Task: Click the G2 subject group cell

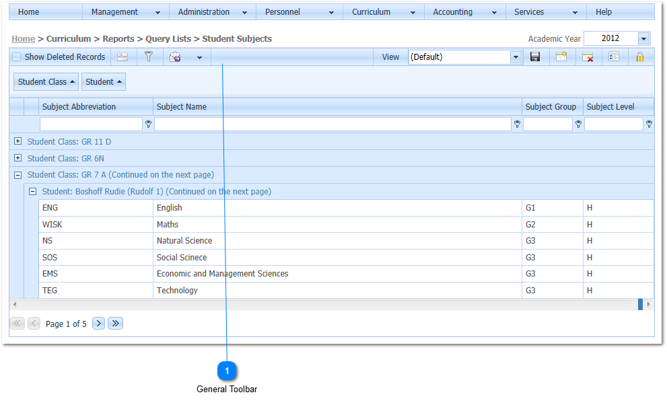Action: coord(552,225)
